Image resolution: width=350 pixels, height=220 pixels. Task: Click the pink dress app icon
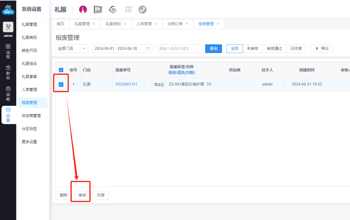point(83,10)
